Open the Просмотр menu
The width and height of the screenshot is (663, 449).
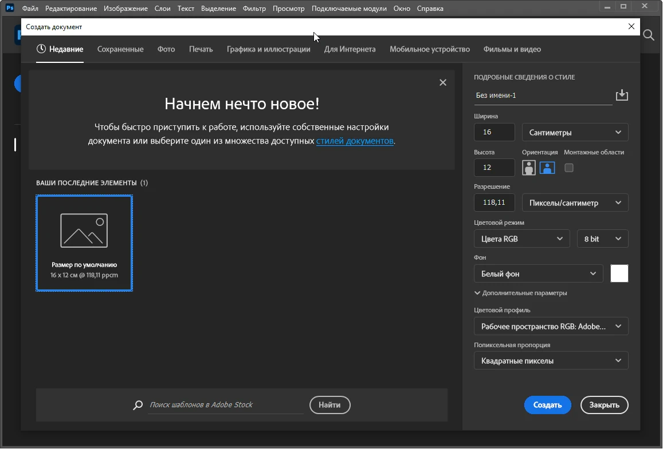click(288, 9)
